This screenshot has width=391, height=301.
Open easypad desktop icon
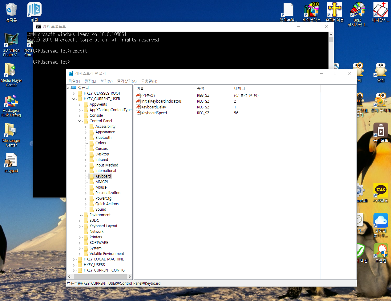(x=11, y=163)
